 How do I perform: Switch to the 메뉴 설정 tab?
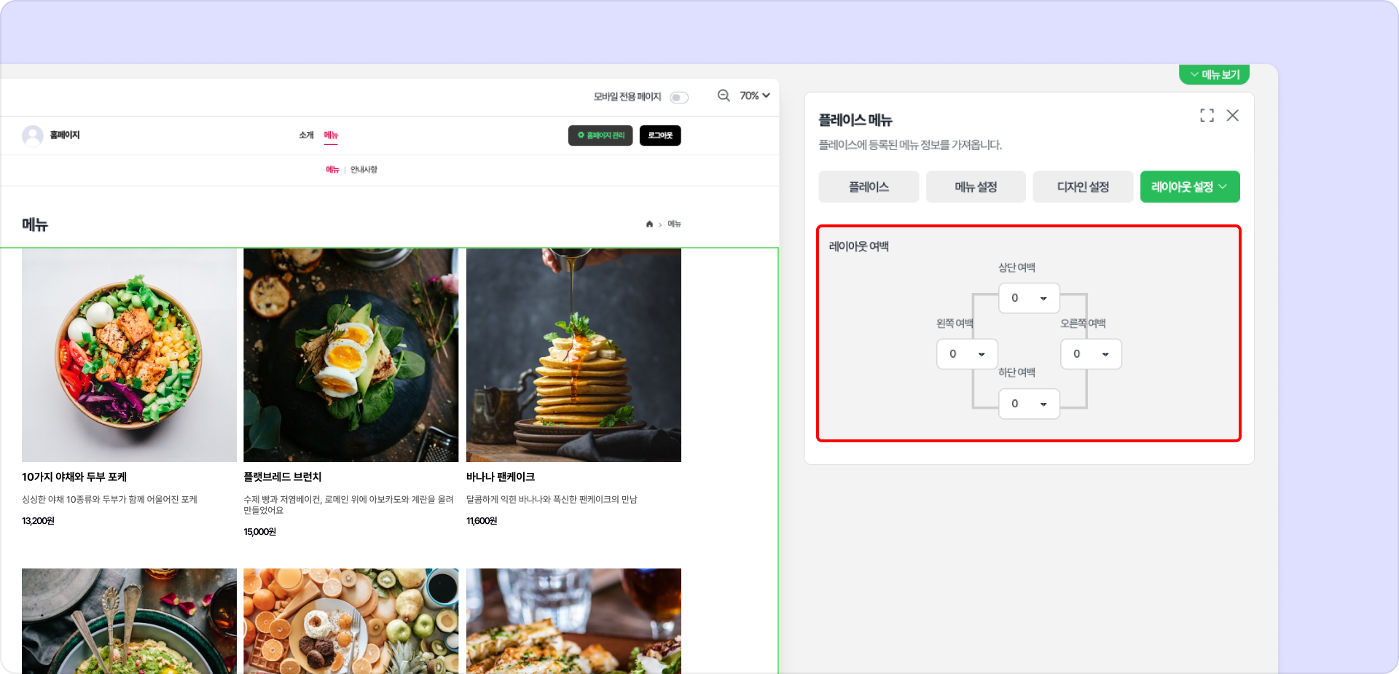(976, 187)
